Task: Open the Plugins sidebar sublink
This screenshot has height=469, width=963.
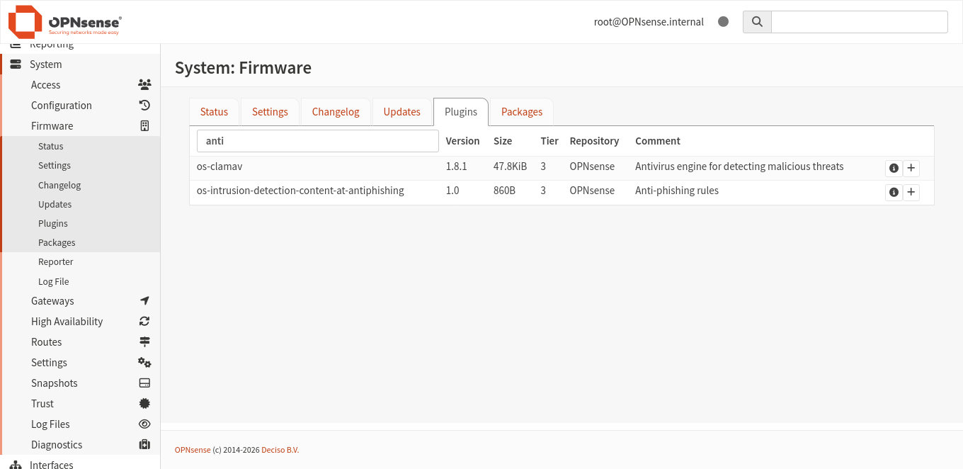Action: (x=80, y=223)
